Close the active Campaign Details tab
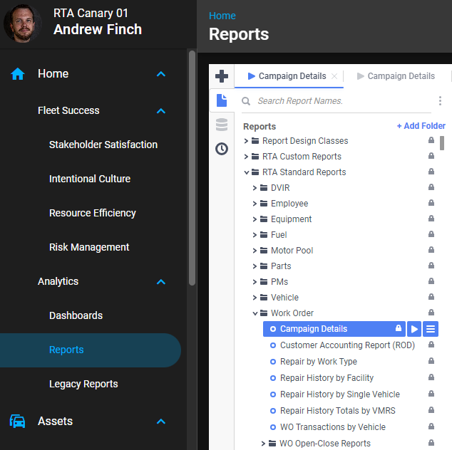 335,76
